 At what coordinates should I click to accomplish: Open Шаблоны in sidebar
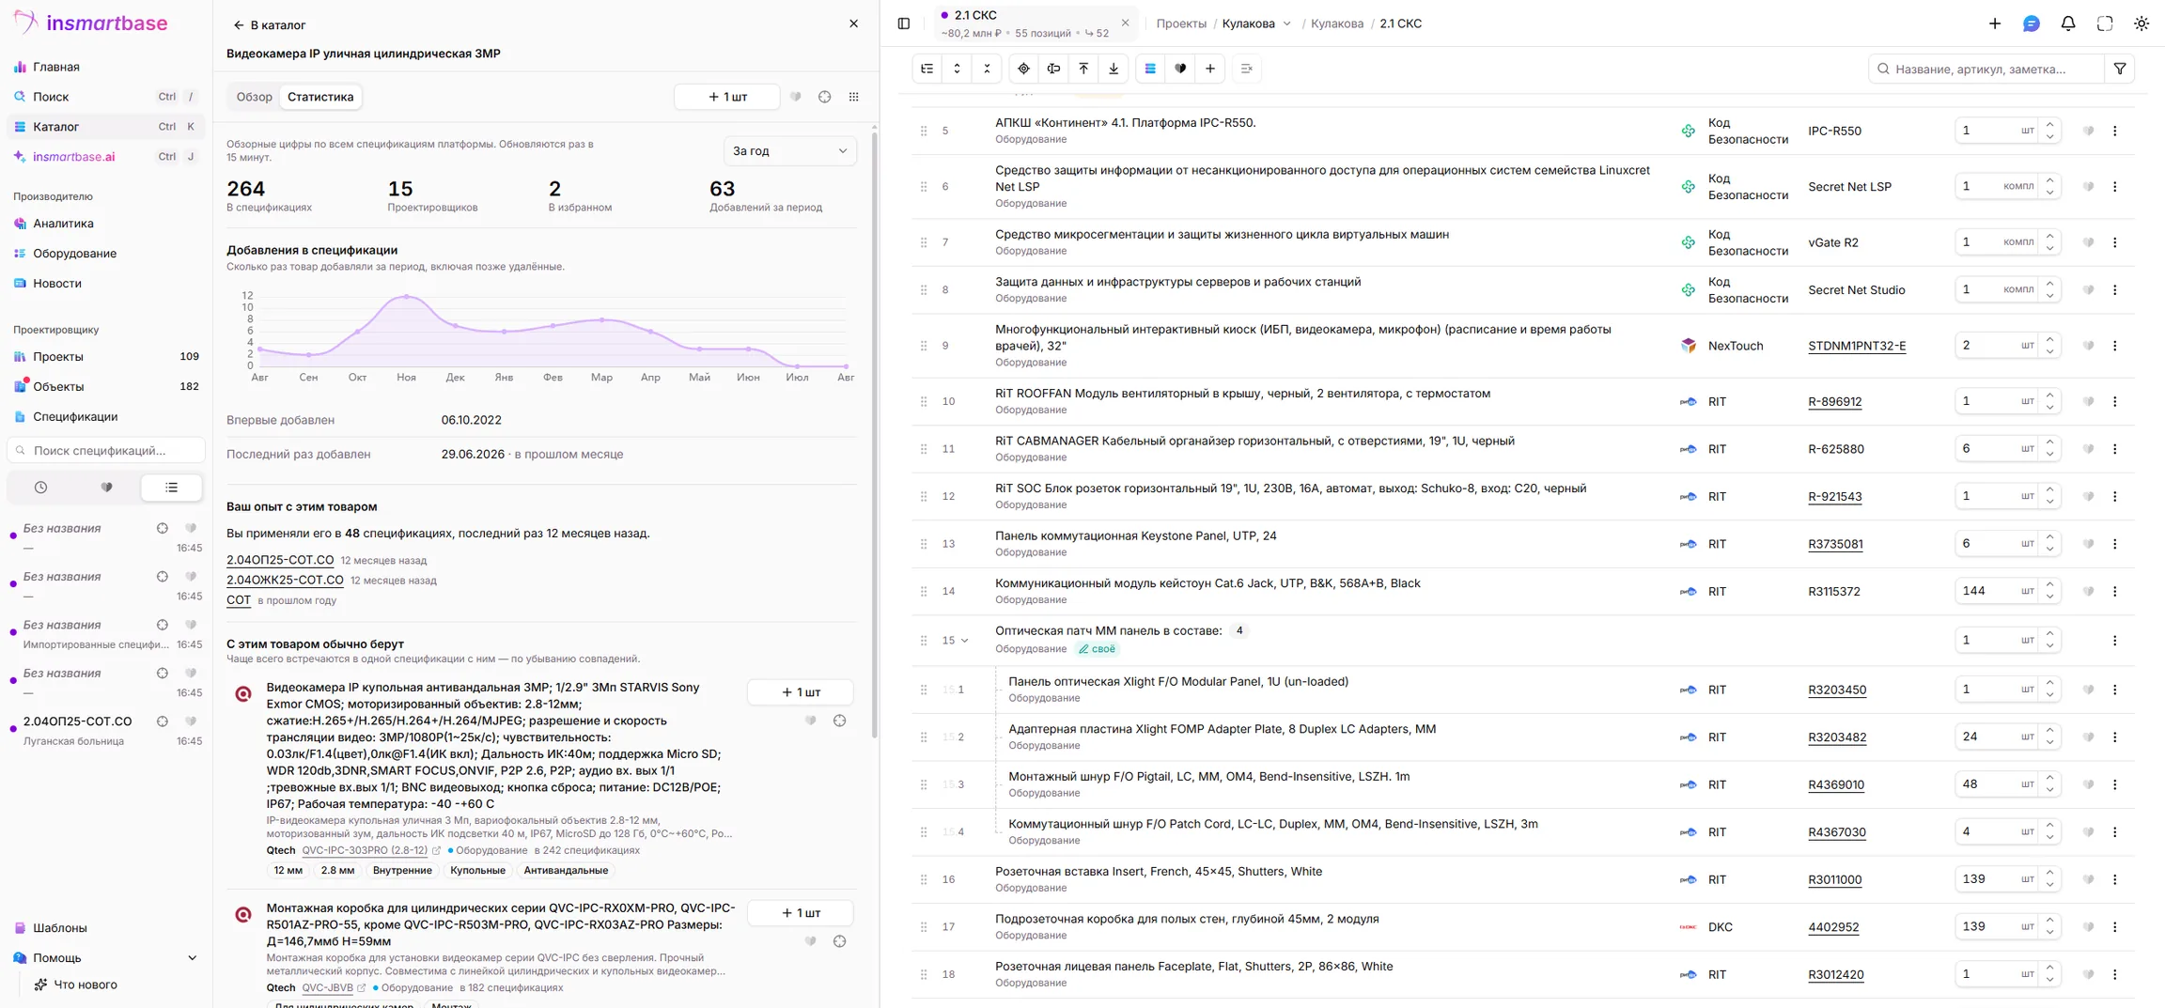point(105,928)
